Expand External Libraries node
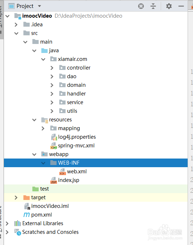 [7, 224]
